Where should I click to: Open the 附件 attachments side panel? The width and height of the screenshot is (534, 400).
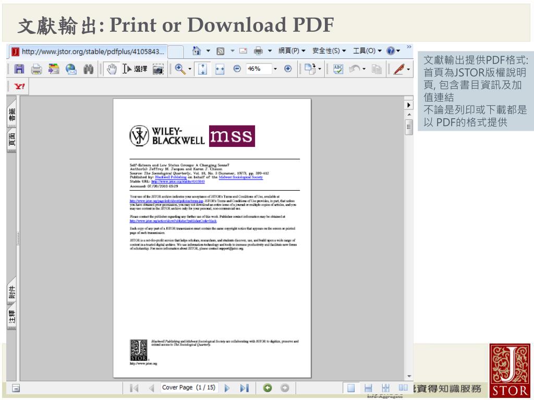11,292
